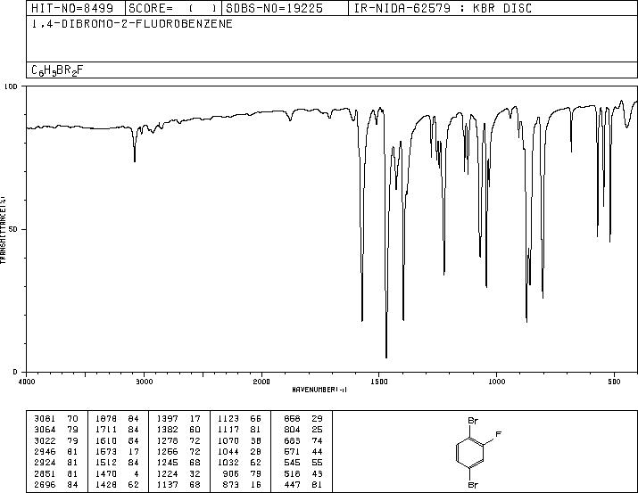Click the TRANSMITTANCE(%) vertical axis label
The width and height of the screenshot is (638, 493).
click(4, 229)
